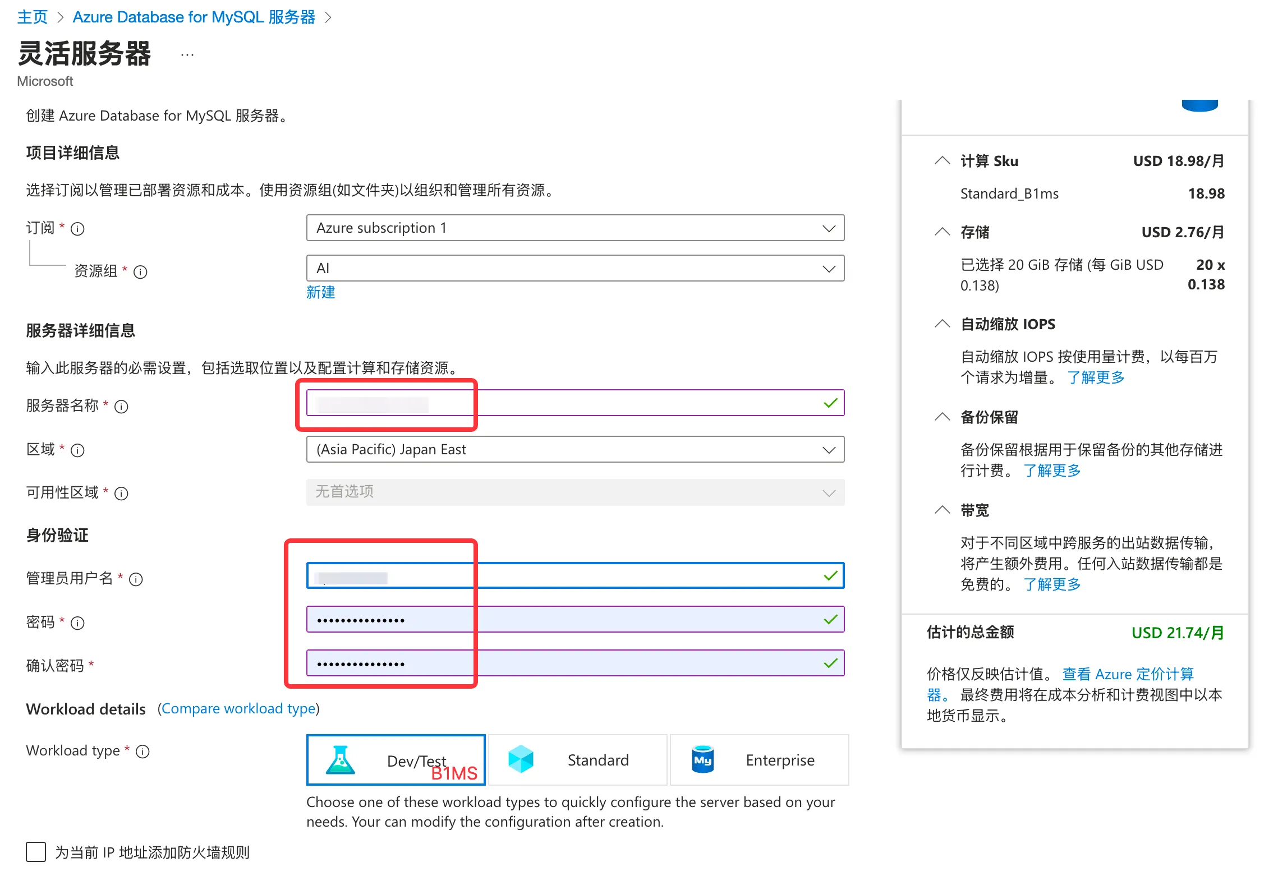Select the Standard workload type
This screenshot has height=876, width=1278.
coord(577,760)
